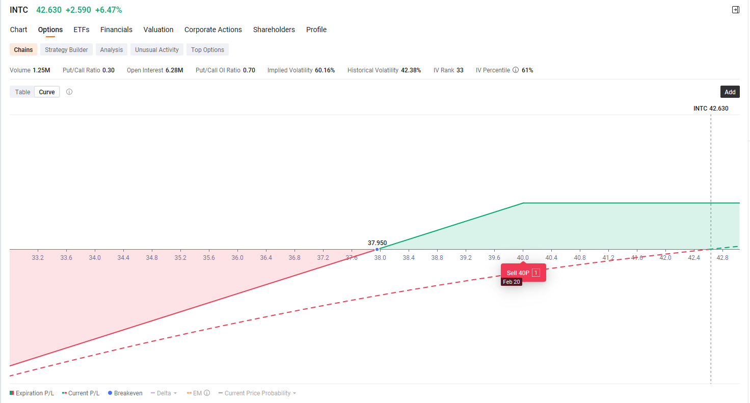Switch to Curve view
This screenshot has height=403, width=750.
(x=47, y=92)
